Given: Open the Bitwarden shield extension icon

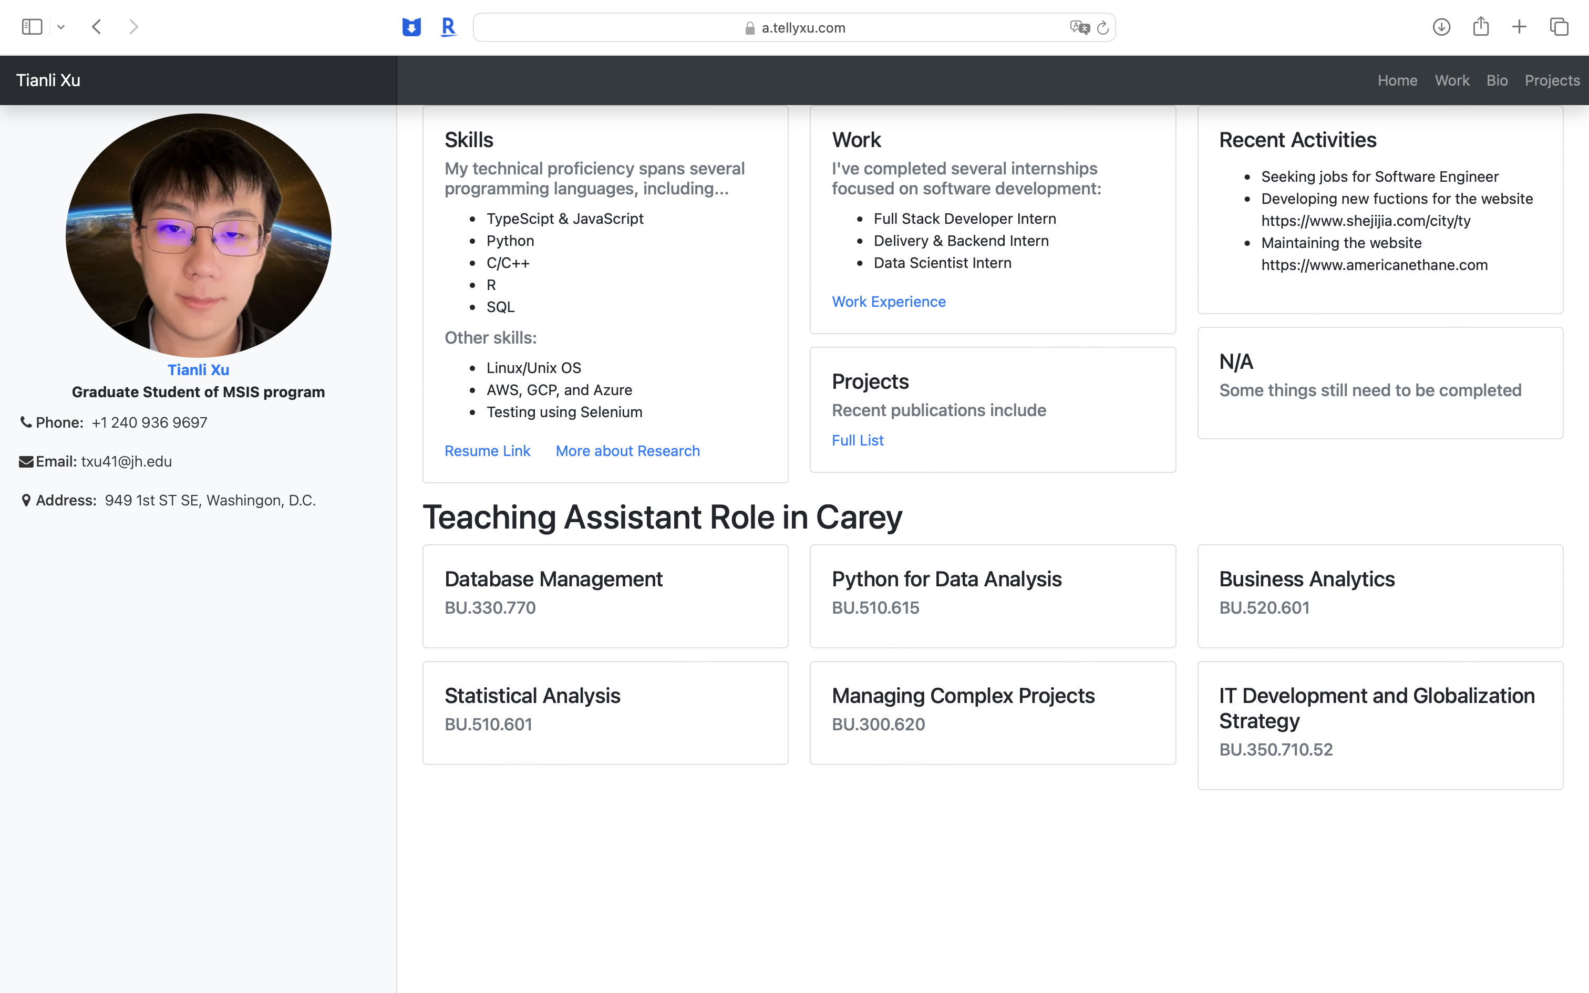Looking at the screenshot, I should pos(411,27).
